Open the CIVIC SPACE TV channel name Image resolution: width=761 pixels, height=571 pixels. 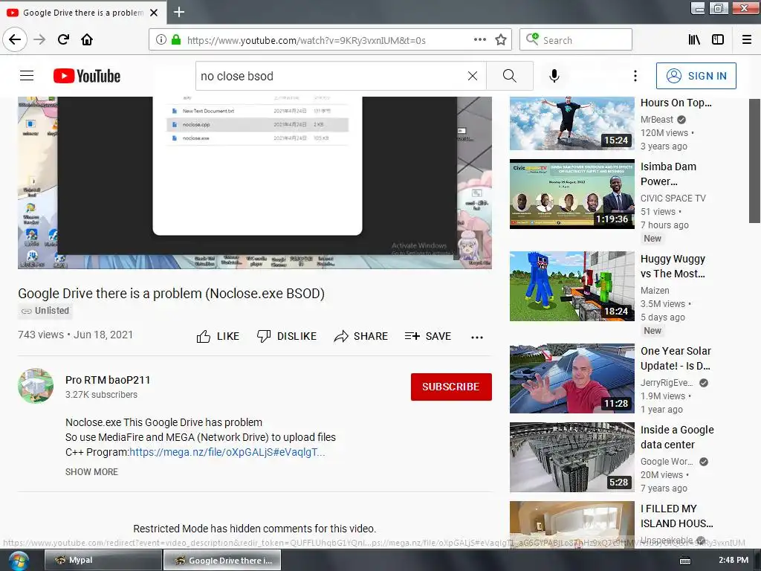(673, 198)
